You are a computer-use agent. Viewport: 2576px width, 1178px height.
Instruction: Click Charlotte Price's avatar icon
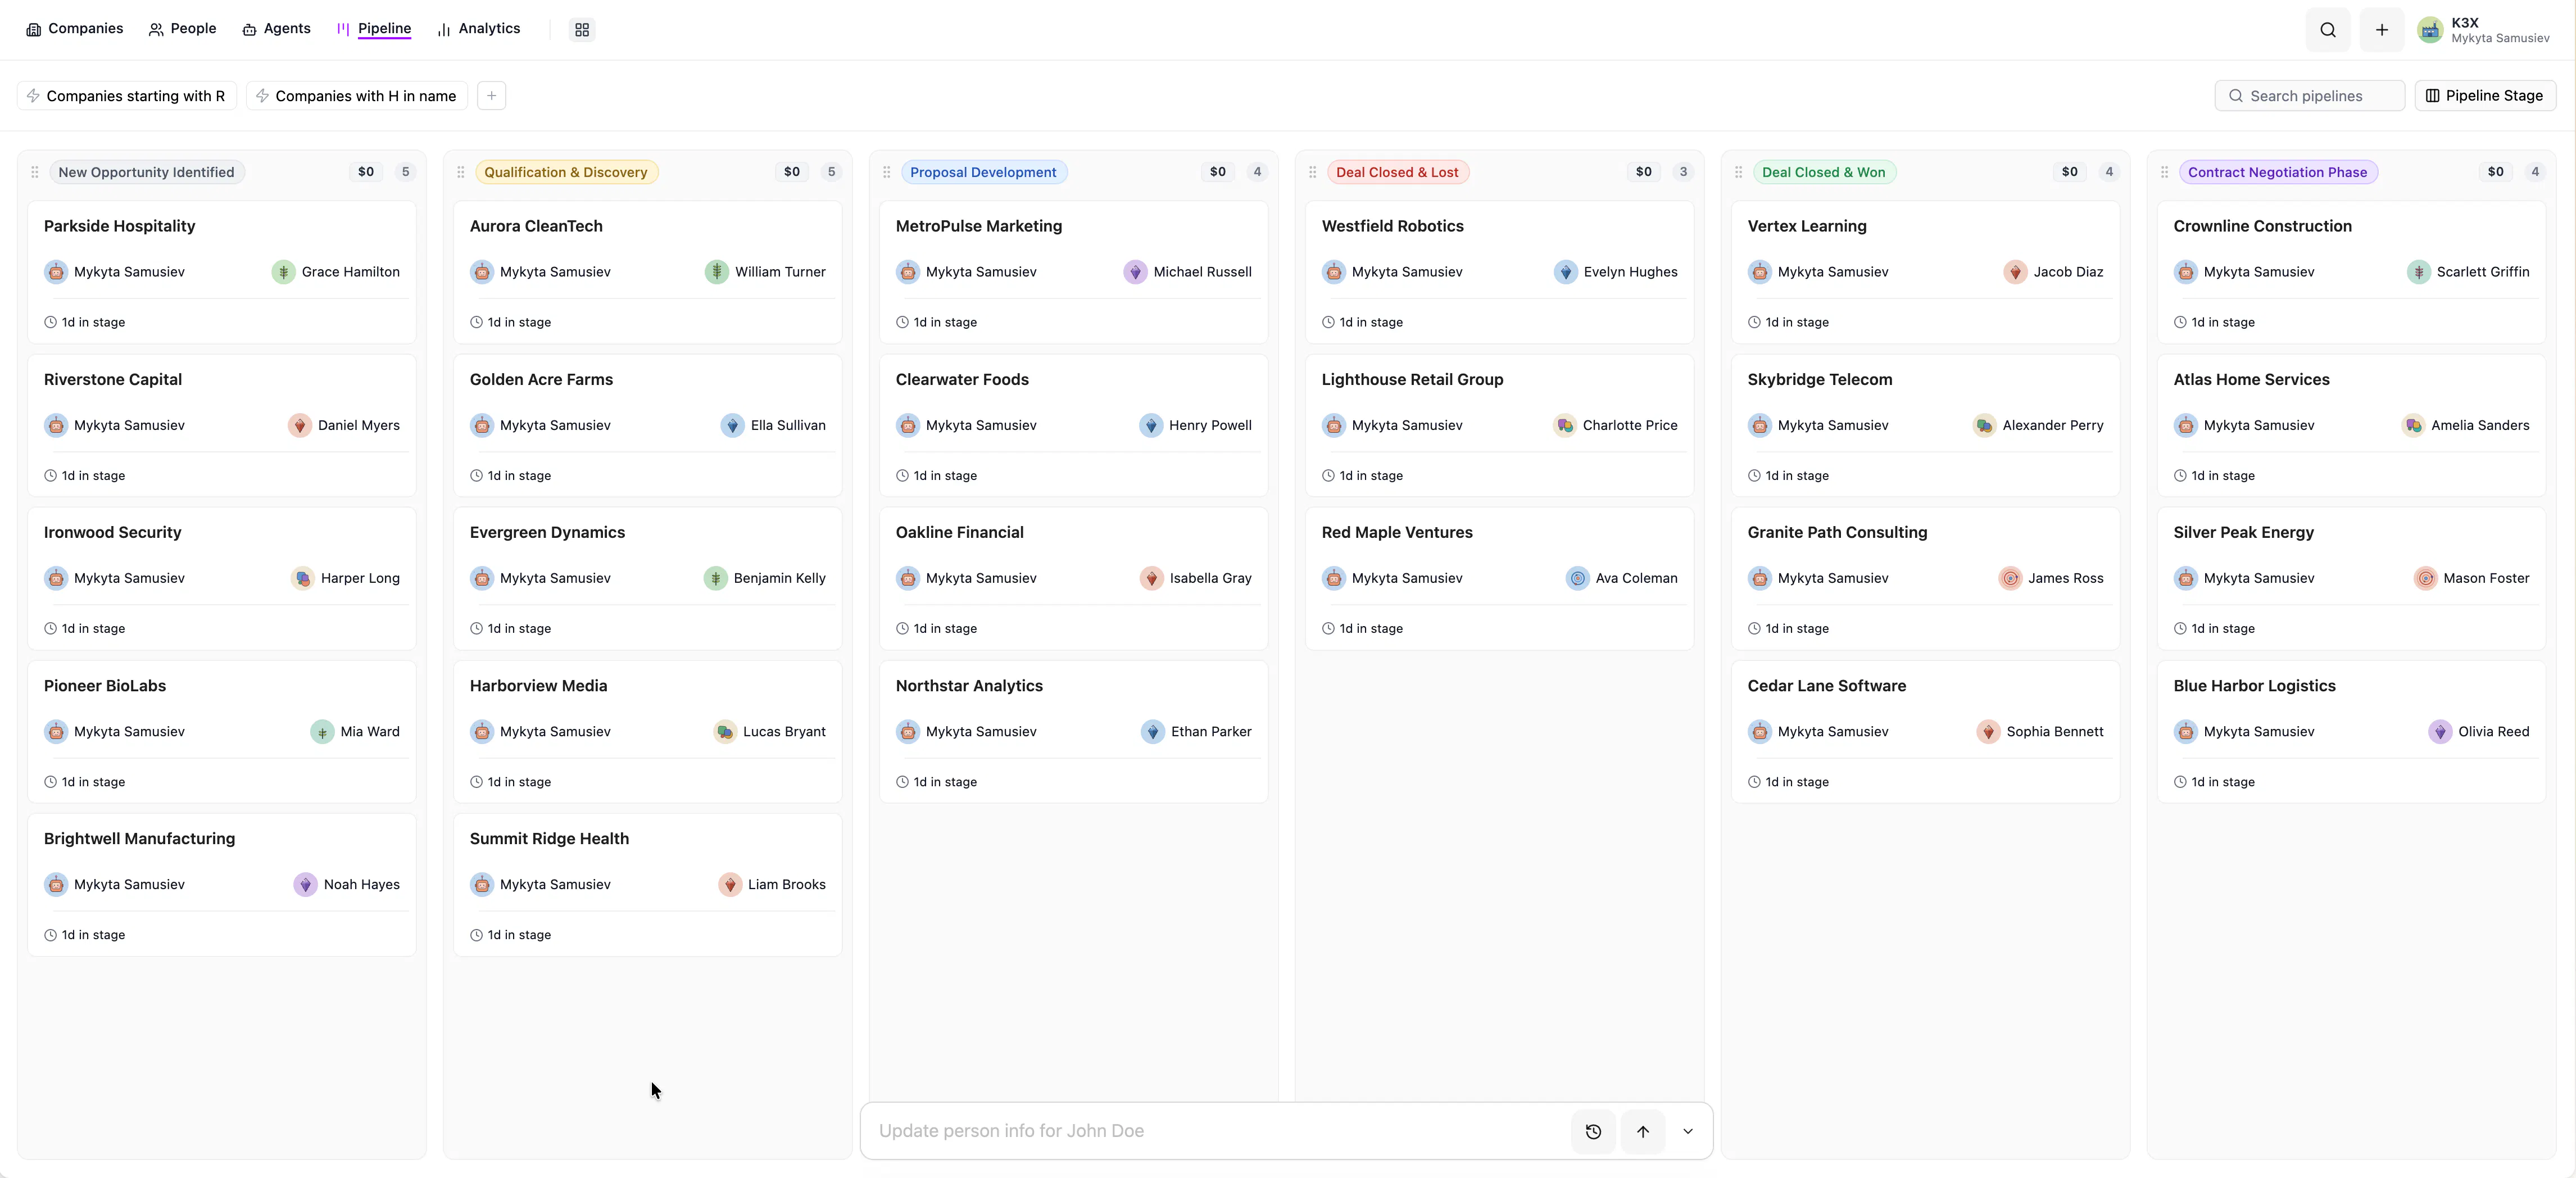(1565, 425)
